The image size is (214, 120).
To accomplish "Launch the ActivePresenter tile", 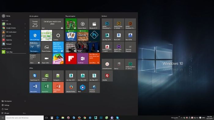I will point(107,65).
